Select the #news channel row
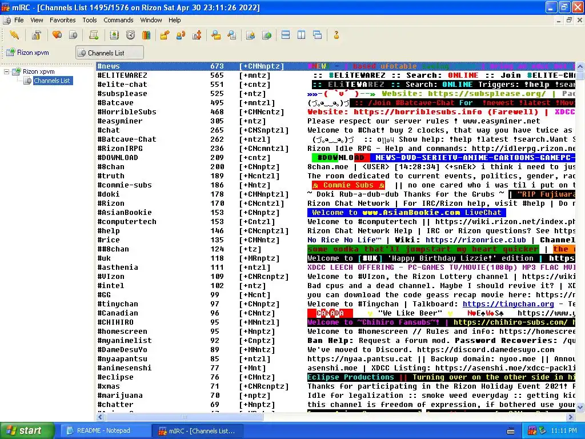The width and height of the screenshot is (585, 439). (335, 66)
